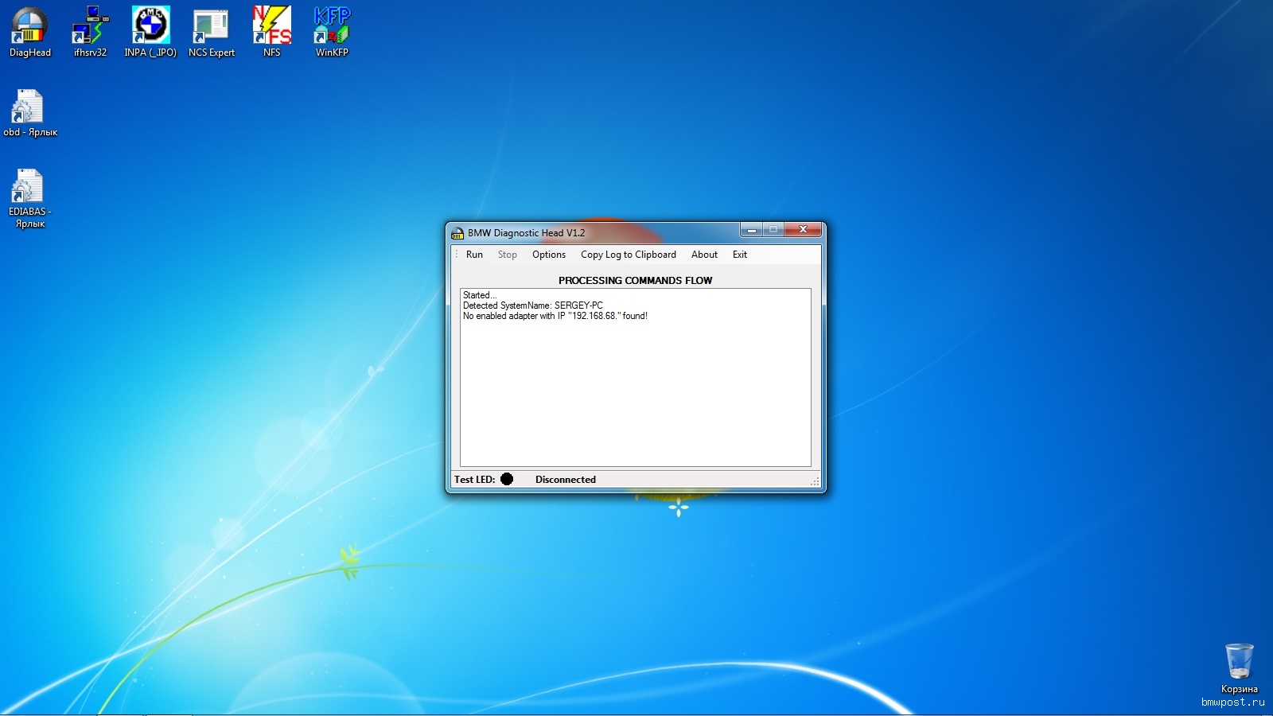Select the Recycle Bin icon
1273x716 pixels.
click(1239, 662)
